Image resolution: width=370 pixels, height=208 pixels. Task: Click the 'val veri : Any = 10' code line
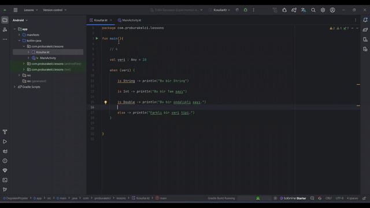point(128,60)
